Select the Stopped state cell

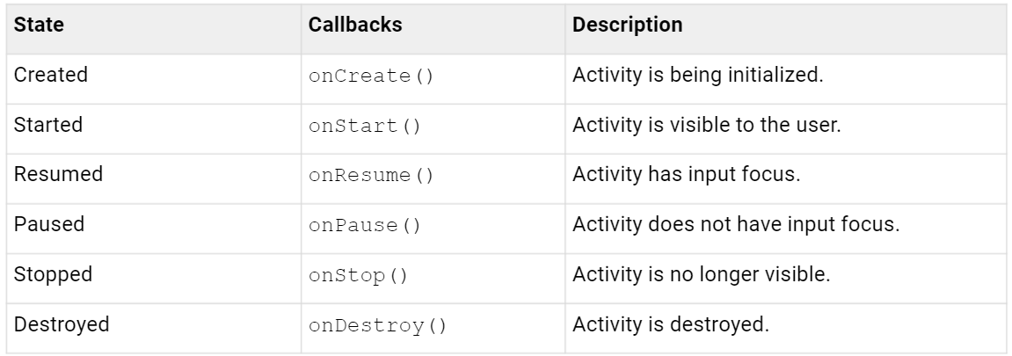point(52,274)
